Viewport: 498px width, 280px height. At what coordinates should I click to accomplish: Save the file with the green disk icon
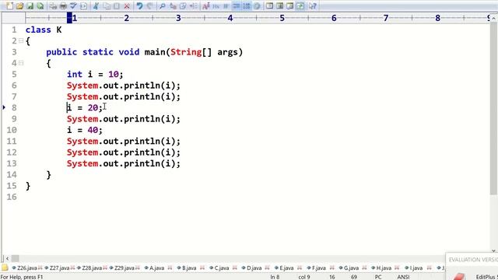point(30,5)
